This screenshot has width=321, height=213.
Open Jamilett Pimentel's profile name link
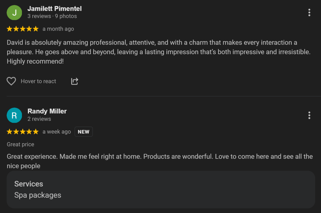(55, 9)
